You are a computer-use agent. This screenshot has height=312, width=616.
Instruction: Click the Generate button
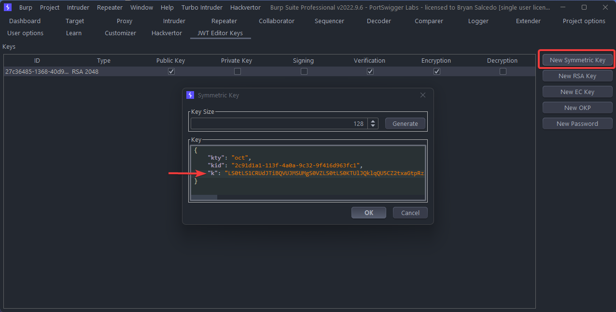(x=405, y=123)
